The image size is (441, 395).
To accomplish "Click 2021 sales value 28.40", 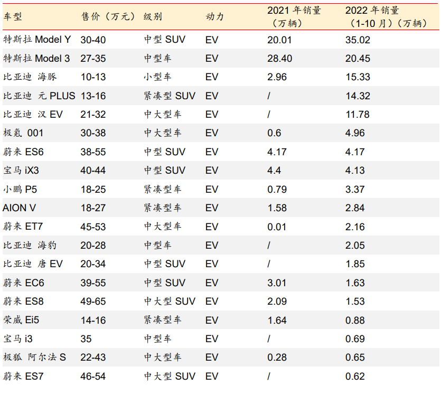I will pos(279,59).
